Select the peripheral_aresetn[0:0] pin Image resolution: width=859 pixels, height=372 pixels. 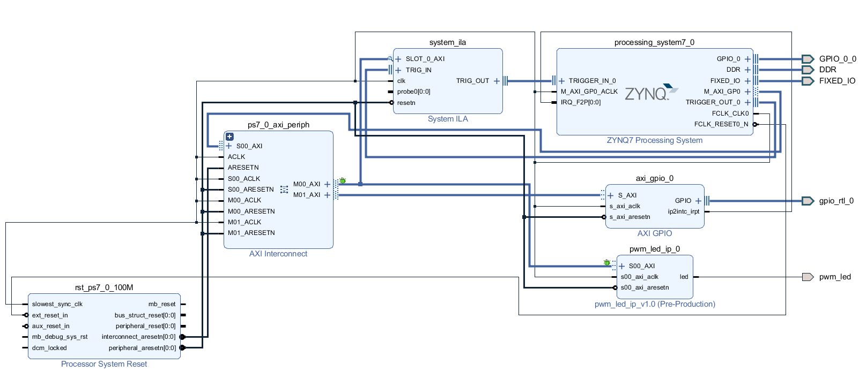pos(142,348)
